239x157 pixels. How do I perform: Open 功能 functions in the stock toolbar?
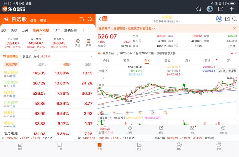(192, 130)
